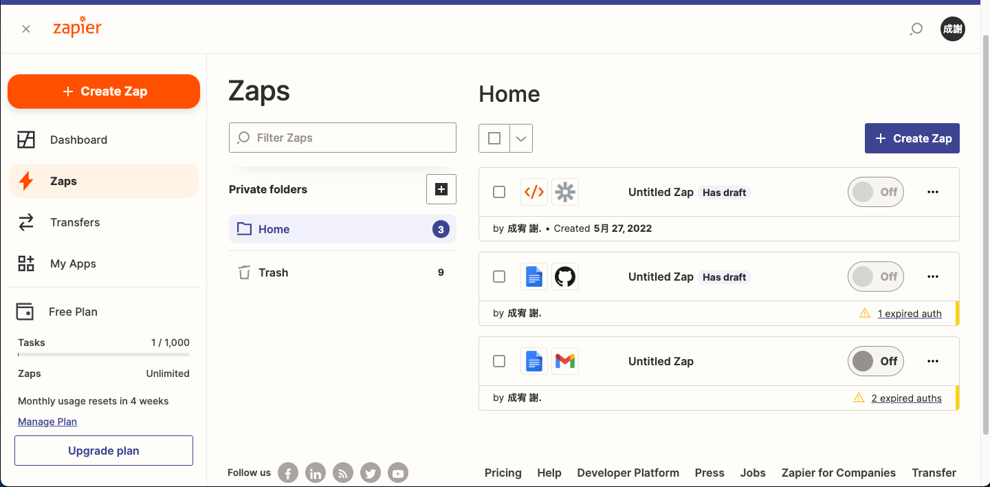Click the Manage Plan link

point(47,422)
